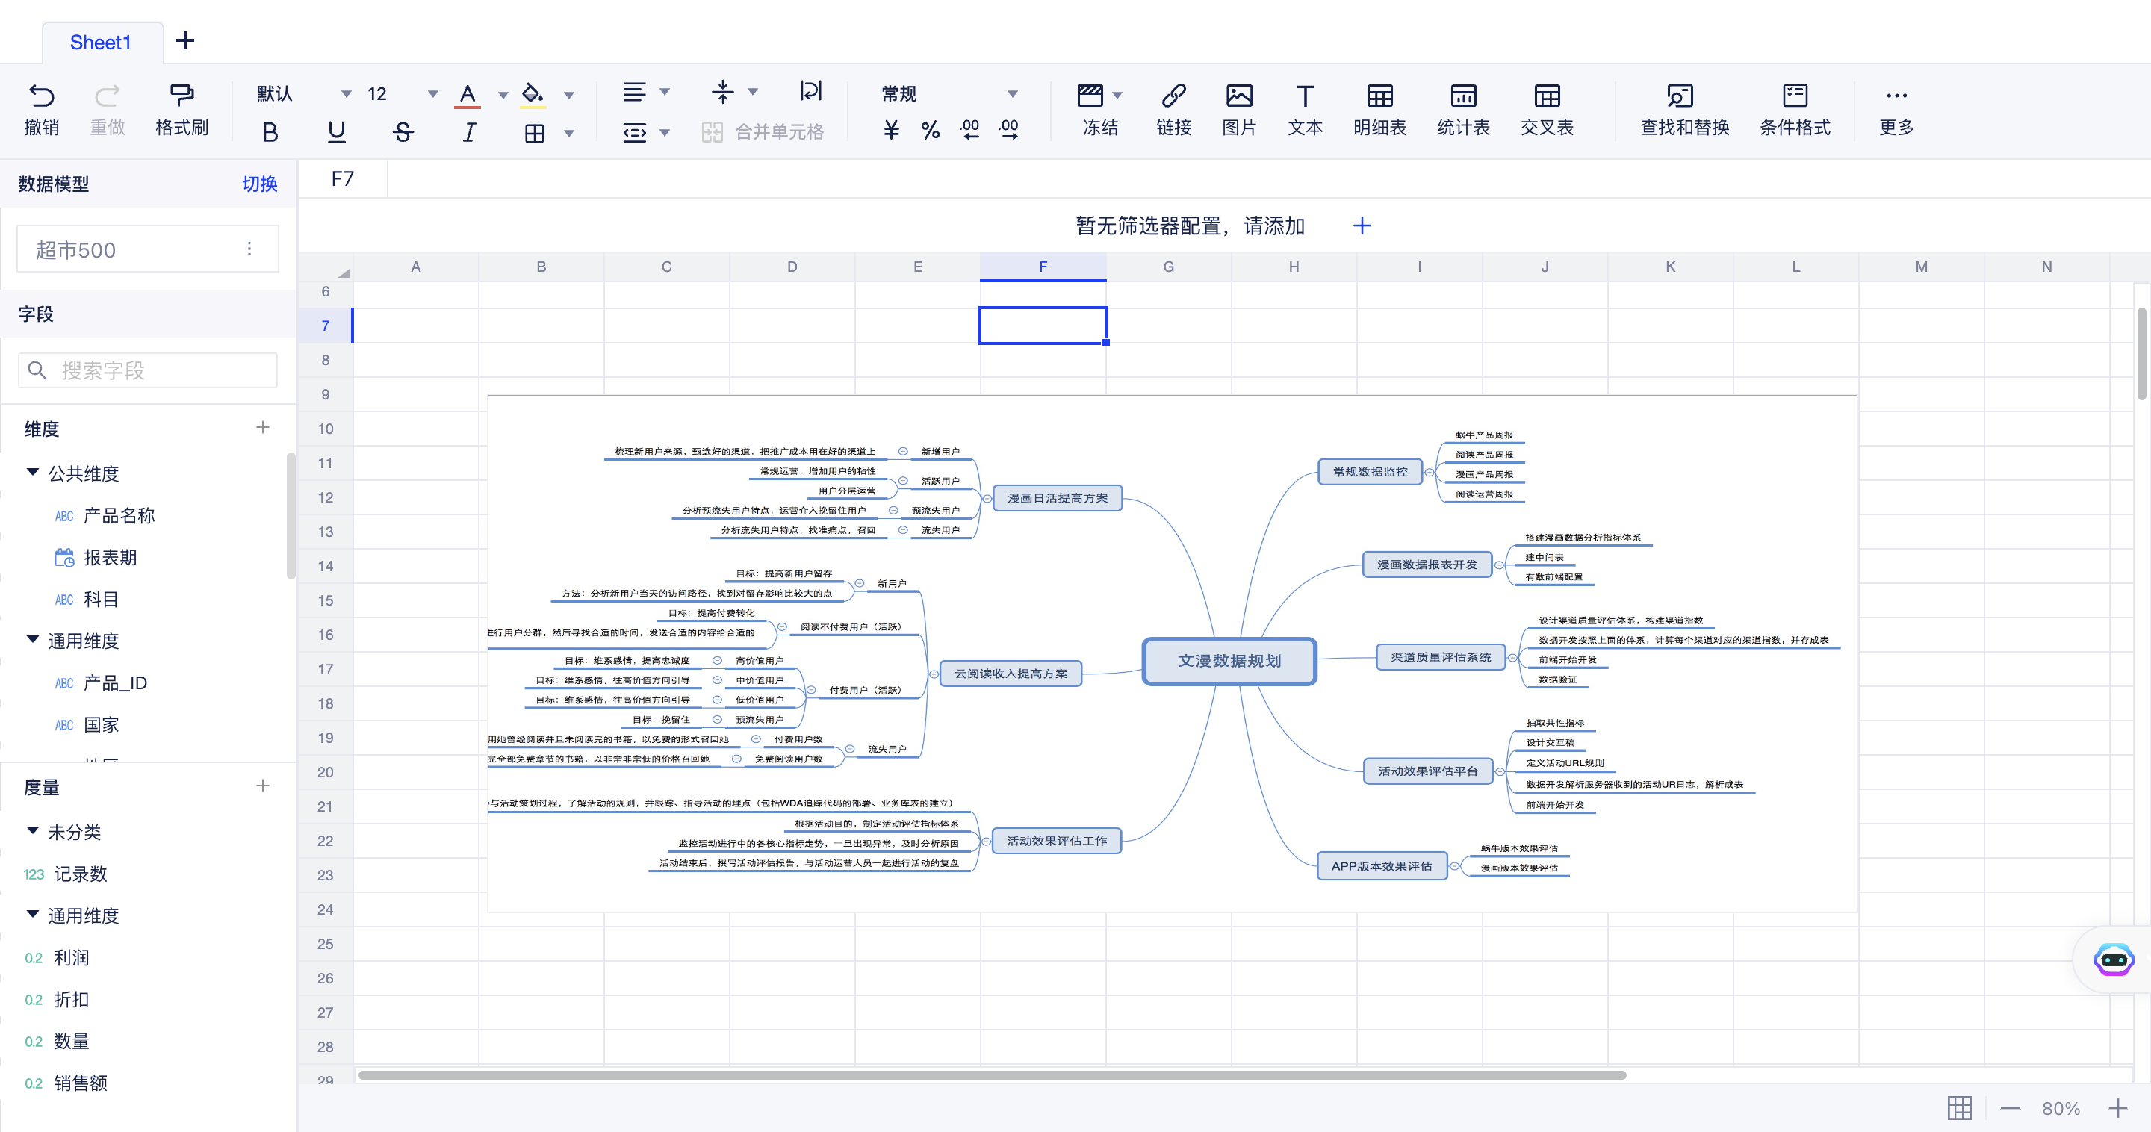The height and width of the screenshot is (1132, 2151).
Task: Open the number format 常规 dropdown
Action: point(1011,93)
